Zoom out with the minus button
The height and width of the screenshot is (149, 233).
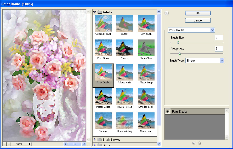coord(5,144)
